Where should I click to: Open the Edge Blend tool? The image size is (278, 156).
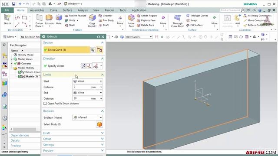tap(92, 21)
